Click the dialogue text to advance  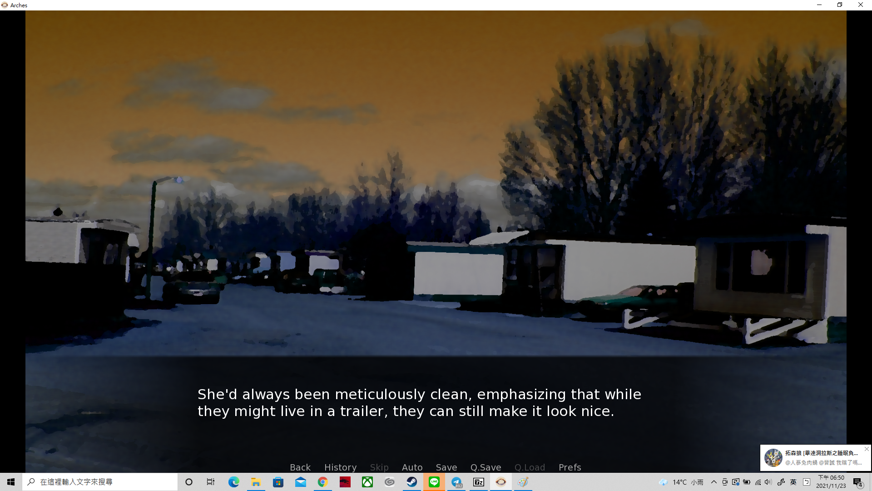click(x=419, y=403)
